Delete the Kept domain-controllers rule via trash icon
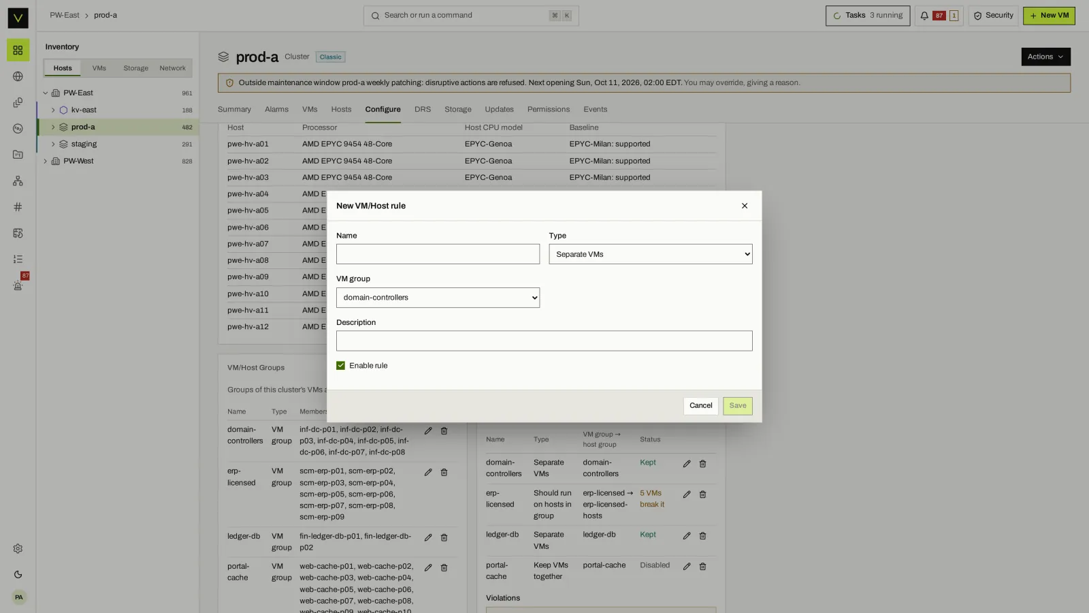Viewport: 1089px width, 613px height. (x=702, y=464)
